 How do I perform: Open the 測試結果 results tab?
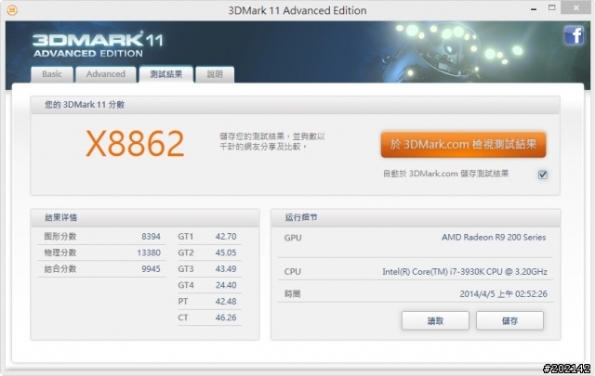tap(165, 74)
